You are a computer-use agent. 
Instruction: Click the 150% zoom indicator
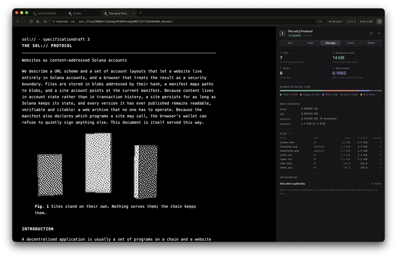pyautogui.click(x=320, y=21)
